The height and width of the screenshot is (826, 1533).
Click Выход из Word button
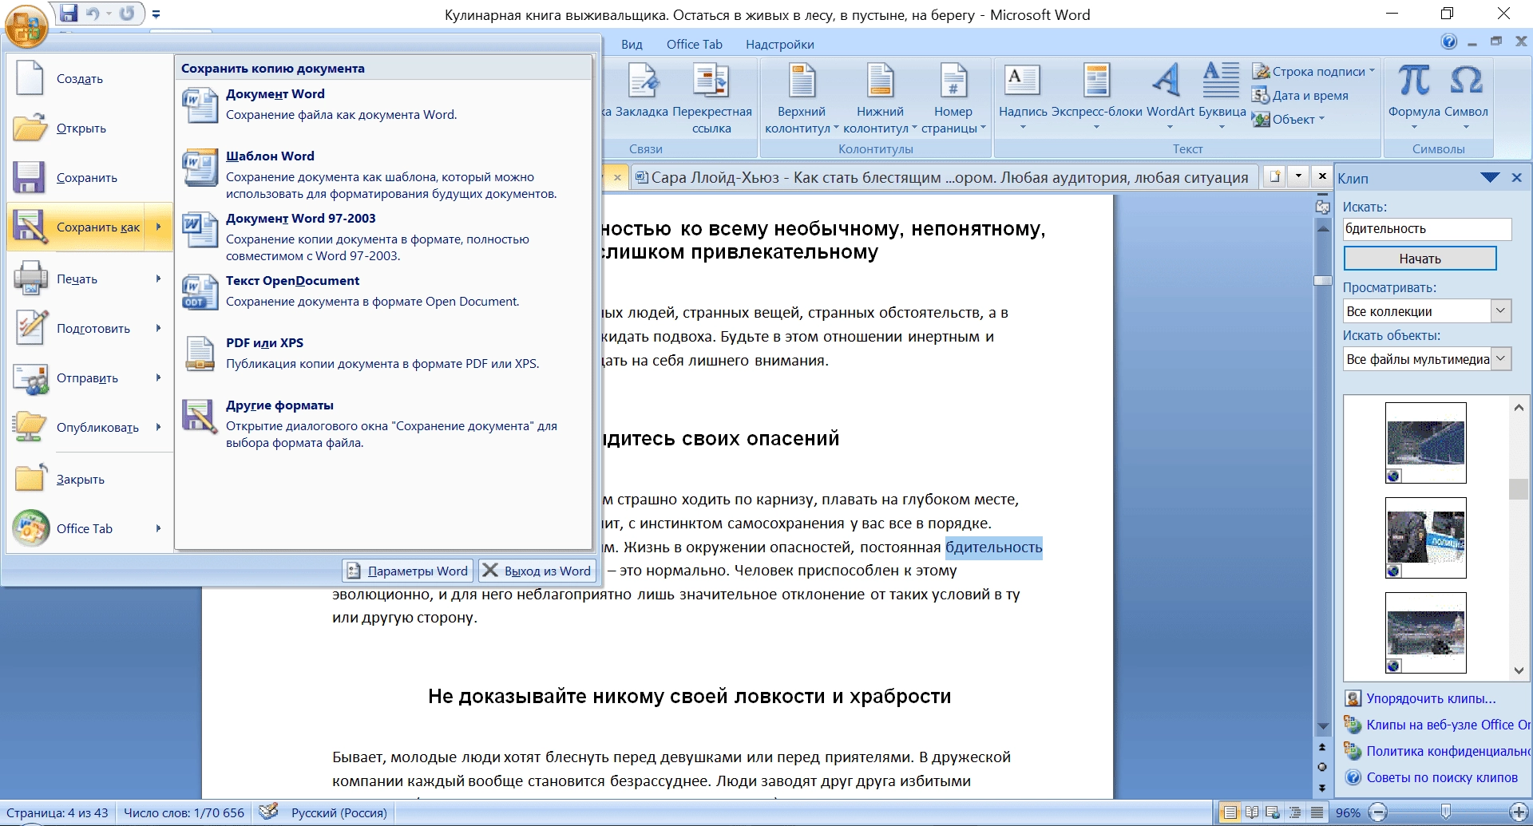(537, 571)
